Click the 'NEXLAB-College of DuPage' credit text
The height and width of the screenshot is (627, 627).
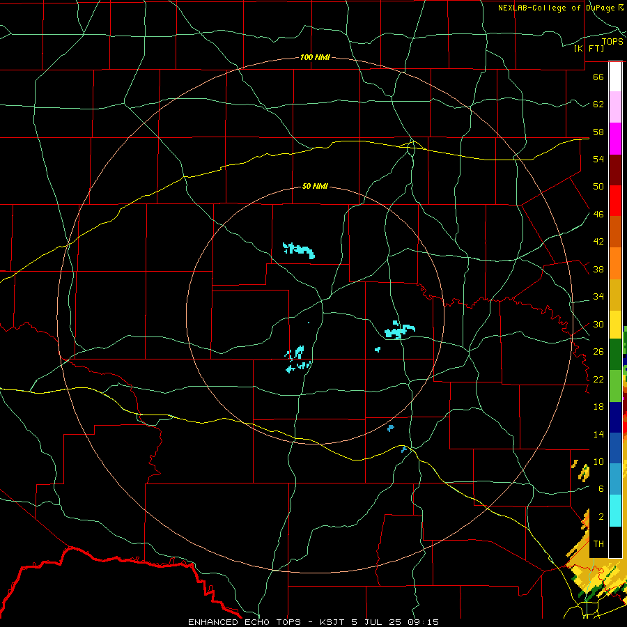coord(557,8)
